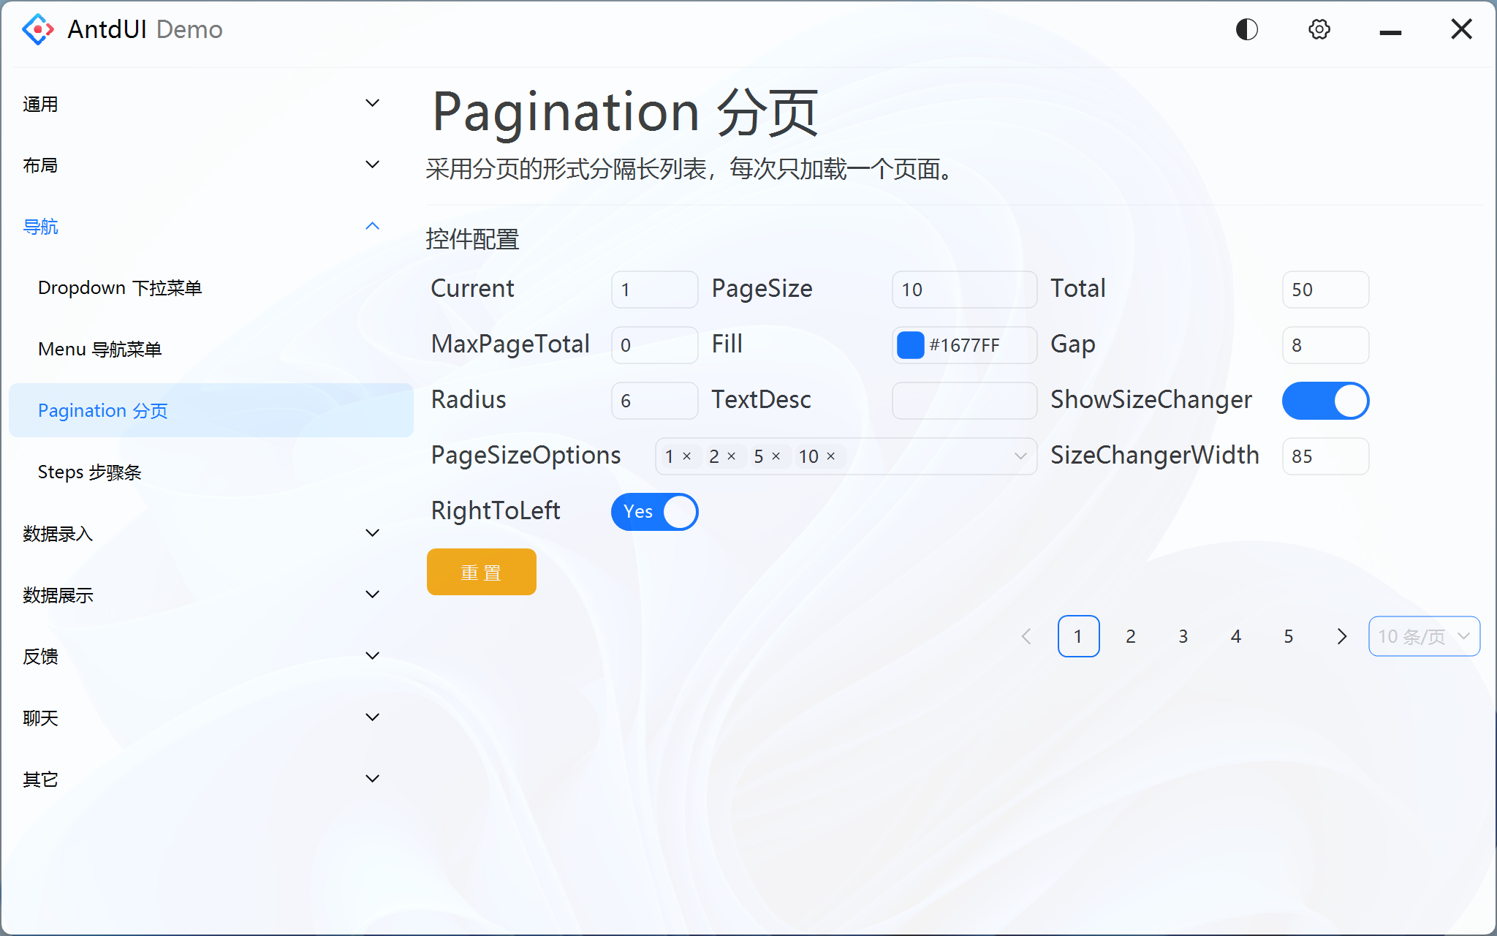Click the previous page arrow in pagination
Viewport: 1497px width, 936px height.
(1026, 636)
